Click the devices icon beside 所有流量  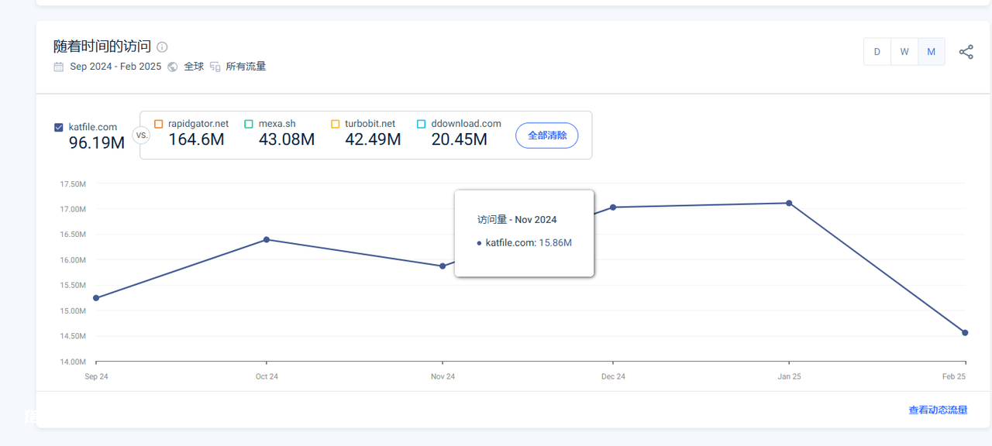click(215, 67)
